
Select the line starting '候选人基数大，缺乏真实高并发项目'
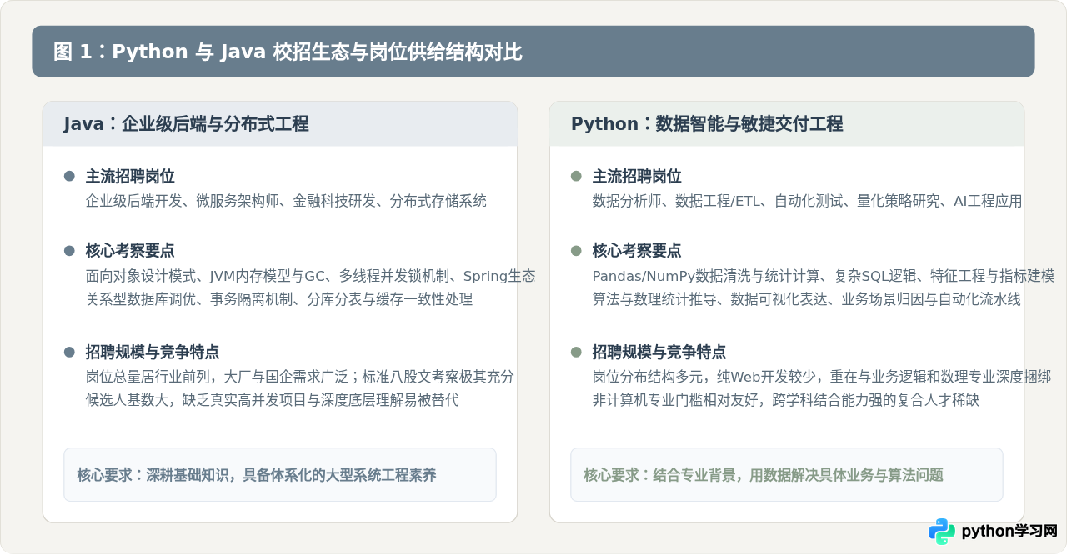click(273, 400)
